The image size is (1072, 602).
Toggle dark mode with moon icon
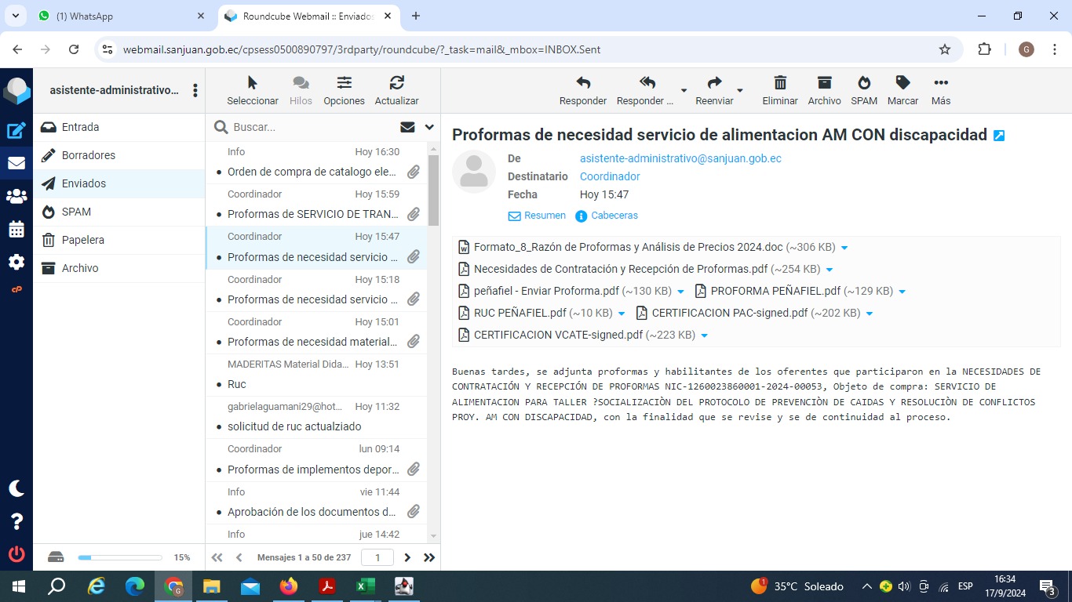pyautogui.click(x=16, y=488)
